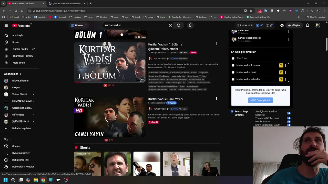Check 'kurtlar vadisi sahneler' keyword
328x184 pixels.
pyautogui.click(x=233, y=79)
